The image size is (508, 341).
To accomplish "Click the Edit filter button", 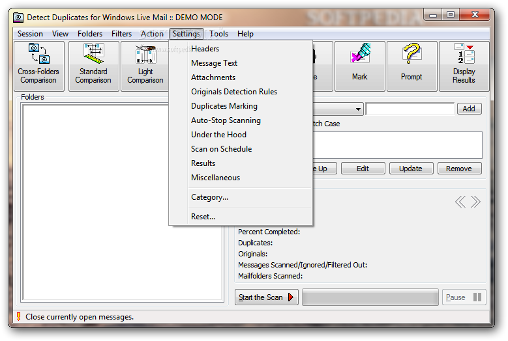I will (363, 169).
